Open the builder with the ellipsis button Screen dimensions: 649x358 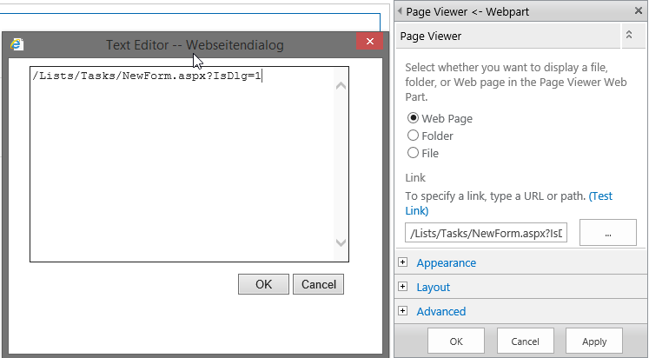pyautogui.click(x=608, y=233)
